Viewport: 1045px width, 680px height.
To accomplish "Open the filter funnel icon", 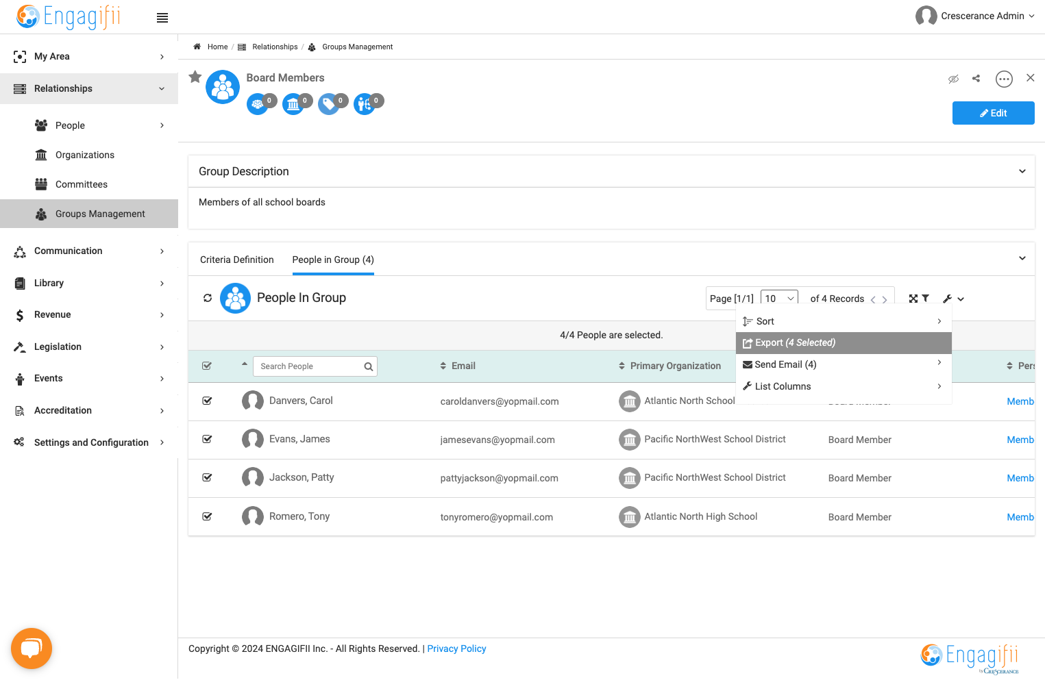I will [x=926, y=299].
